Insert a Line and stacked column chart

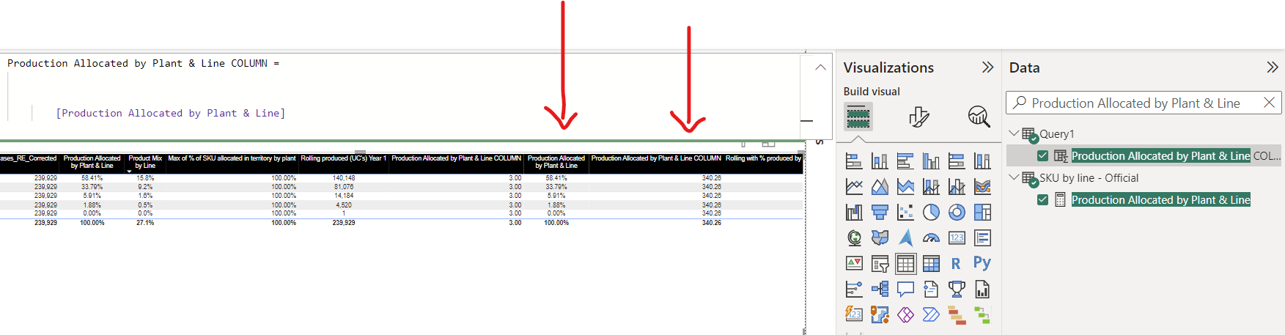(931, 186)
